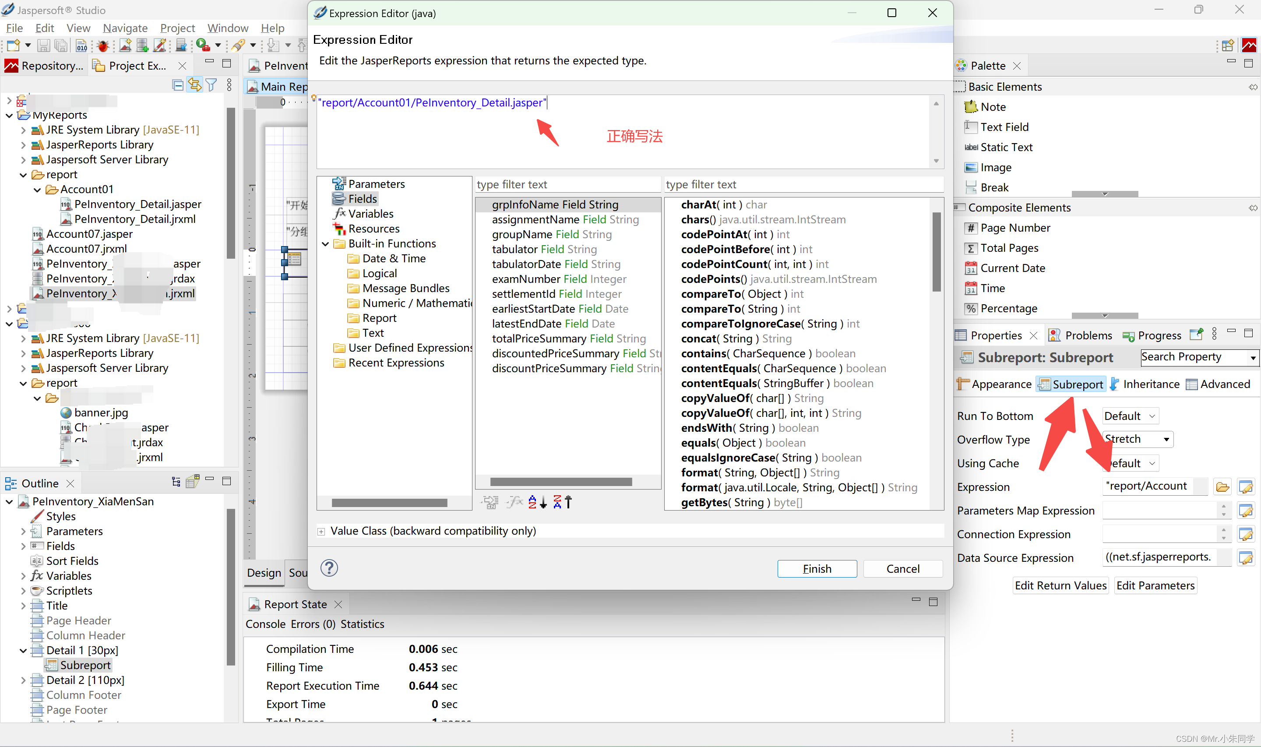Collapse the Built-in Functions tree node
Screen dimensions: 1261x747
[x=326, y=244]
